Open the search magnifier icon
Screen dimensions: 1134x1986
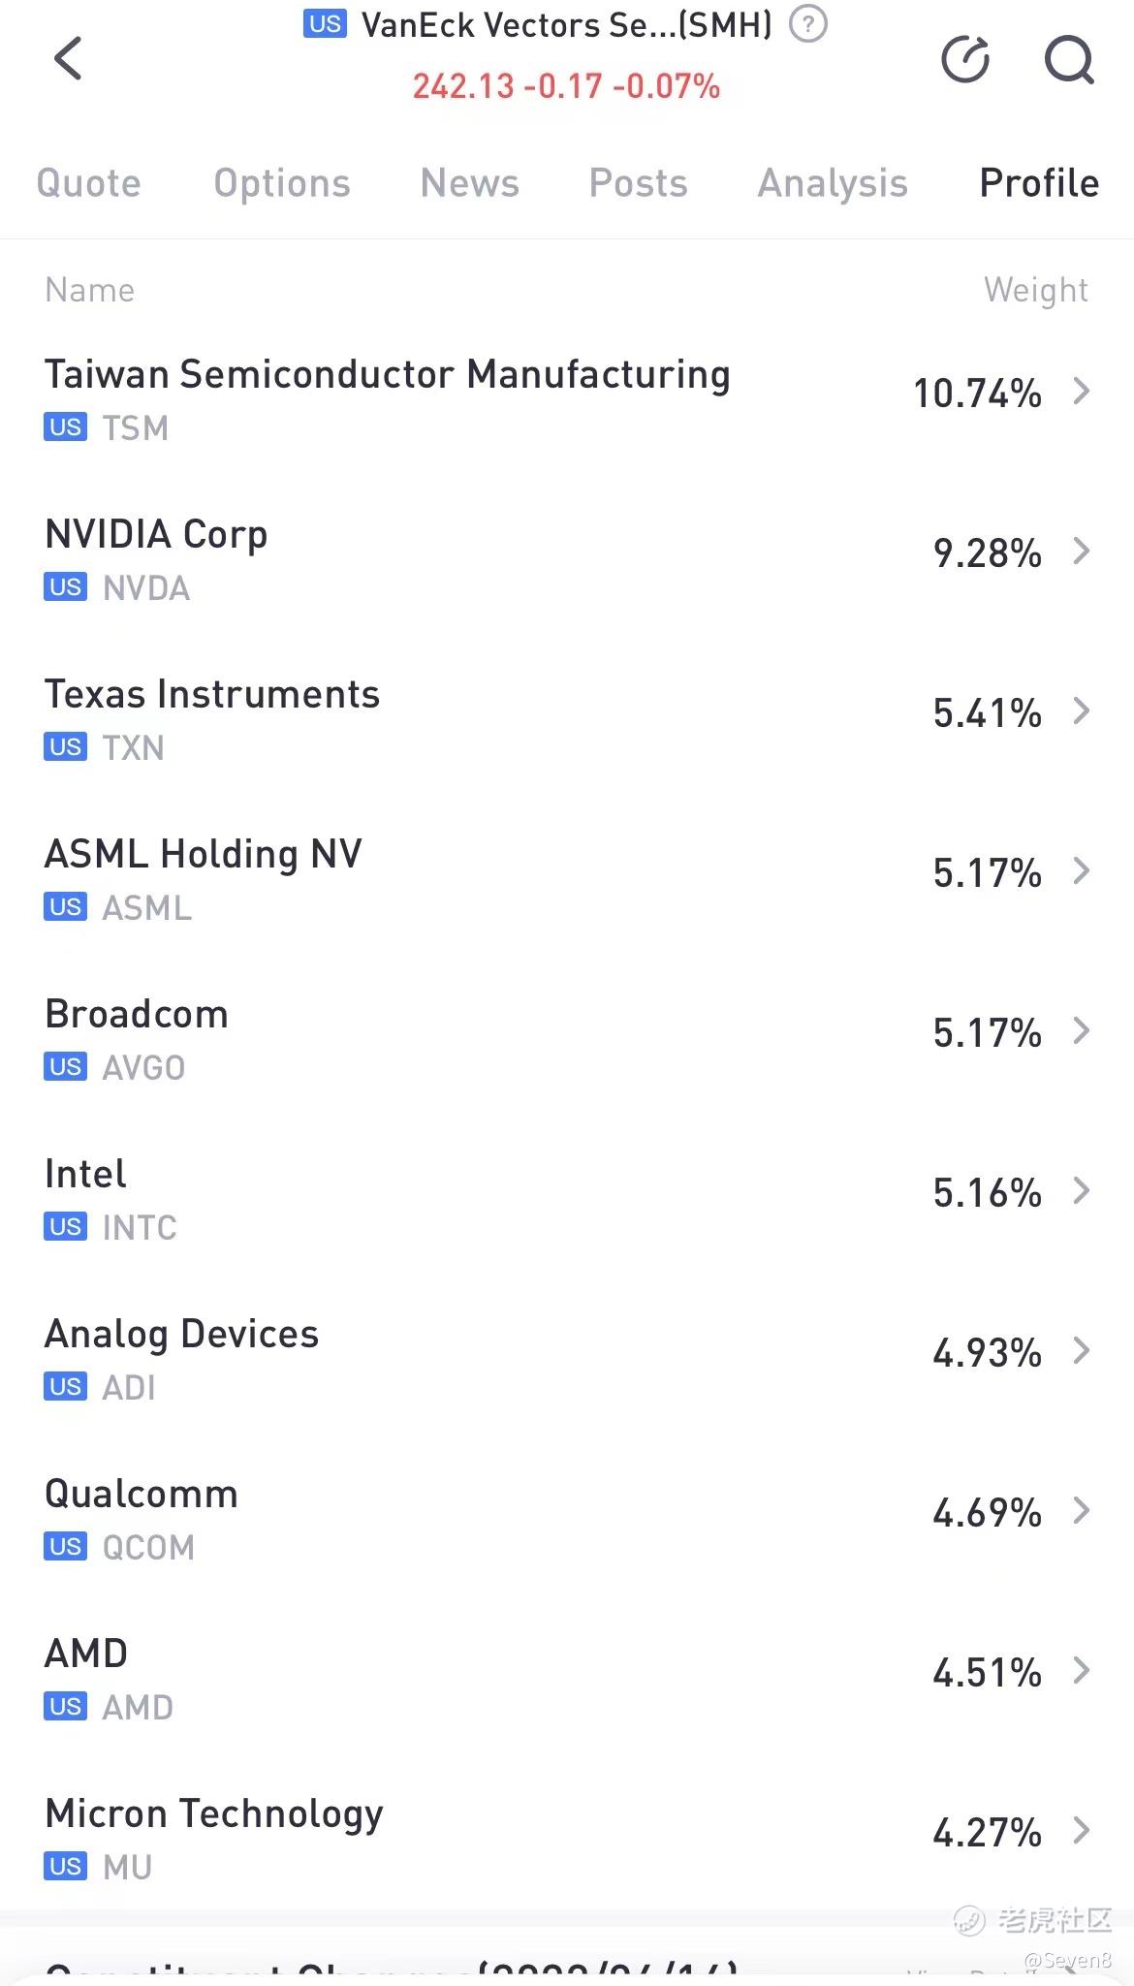coord(1069,60)
